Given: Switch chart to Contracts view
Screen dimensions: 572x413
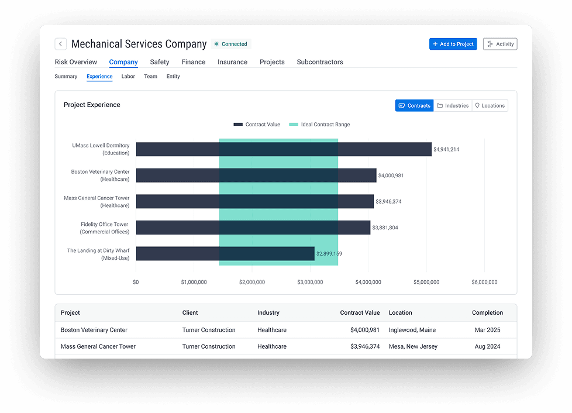Looking at the screenshot, I should point(414,106).
